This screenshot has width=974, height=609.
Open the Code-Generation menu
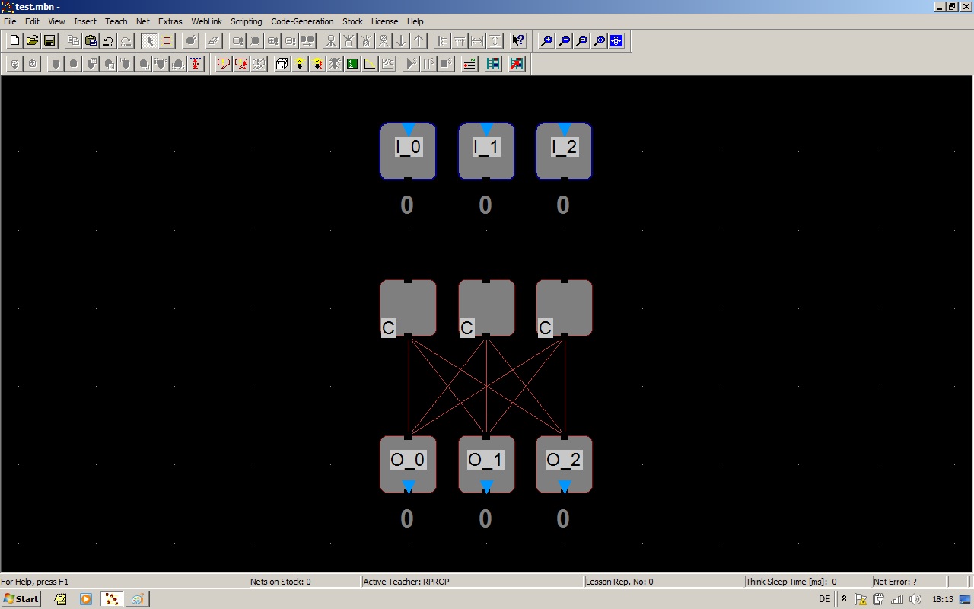(302, 21)
